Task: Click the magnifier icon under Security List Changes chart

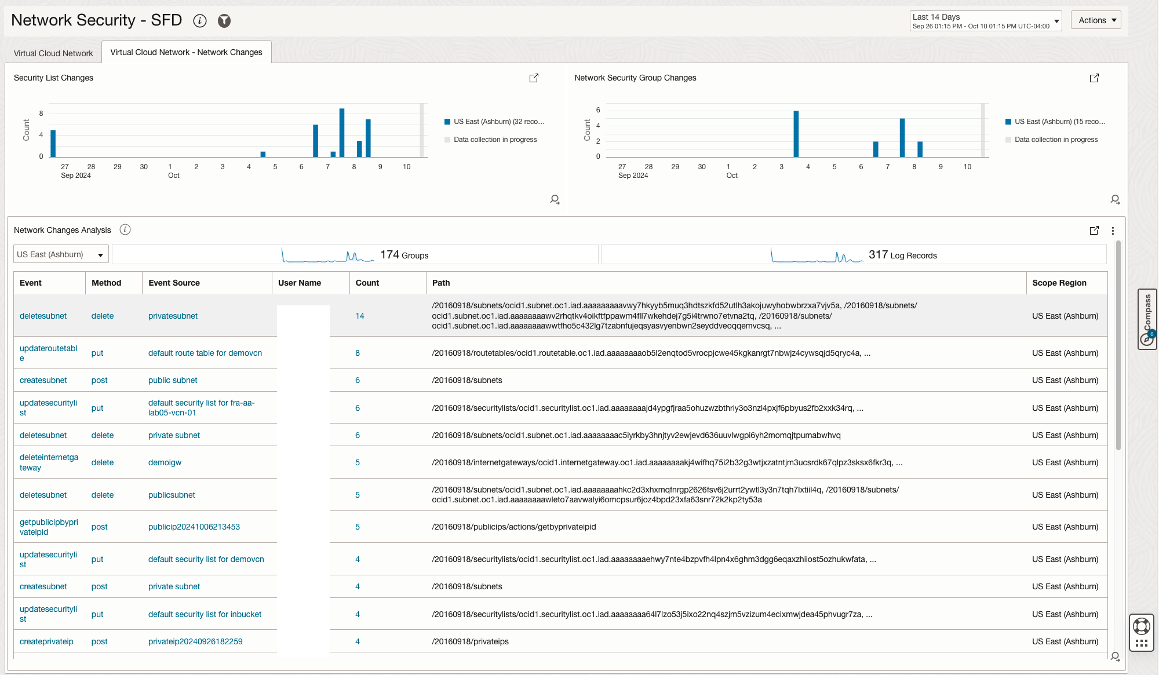Action: 555,199
